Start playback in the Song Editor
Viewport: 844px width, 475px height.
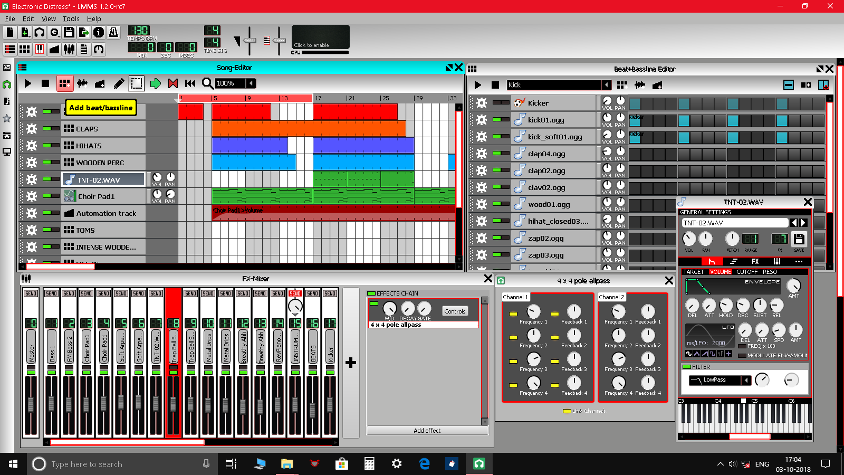pyautogui.click(x=27, y=83)
